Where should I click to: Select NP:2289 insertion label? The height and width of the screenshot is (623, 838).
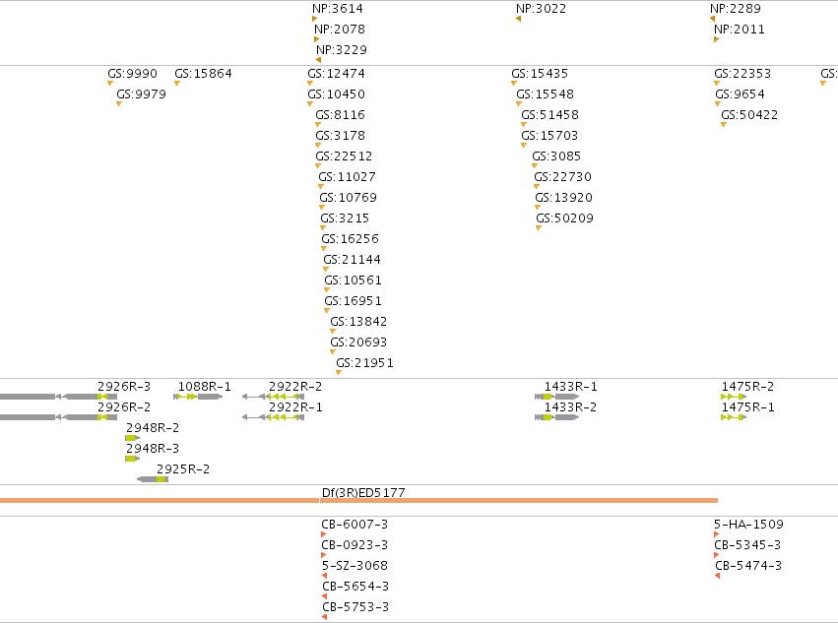[x=736, y=9]
